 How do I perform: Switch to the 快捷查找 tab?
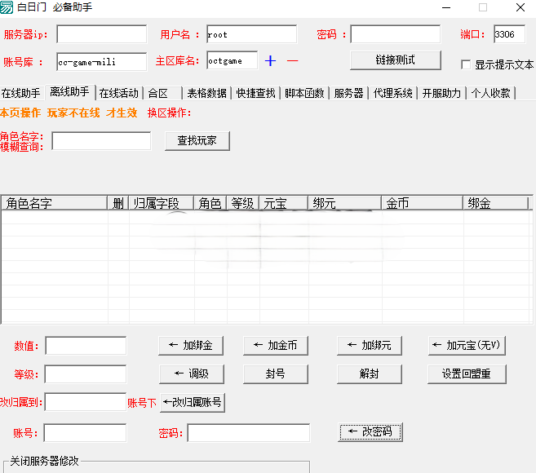pyautogui.click(x=255, y=93)
